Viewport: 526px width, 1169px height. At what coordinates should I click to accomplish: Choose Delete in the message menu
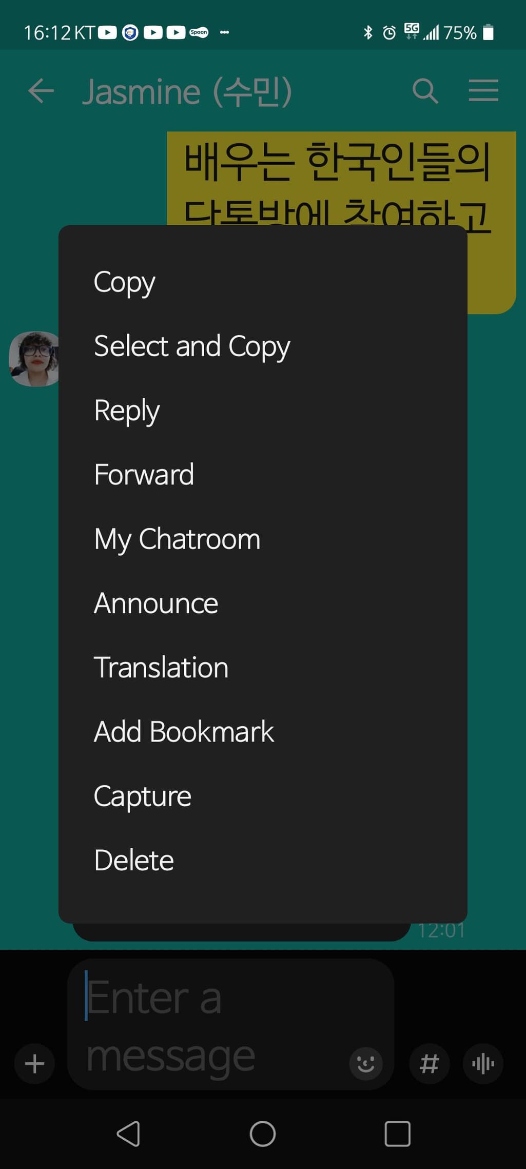[x=263, y=860]
